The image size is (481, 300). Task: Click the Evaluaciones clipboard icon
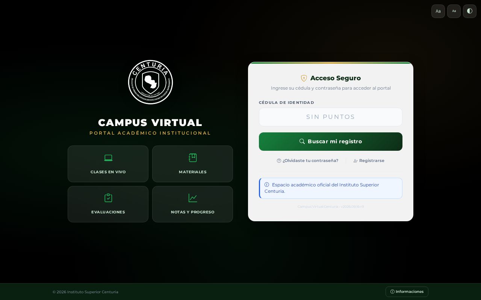coord(108,198)
